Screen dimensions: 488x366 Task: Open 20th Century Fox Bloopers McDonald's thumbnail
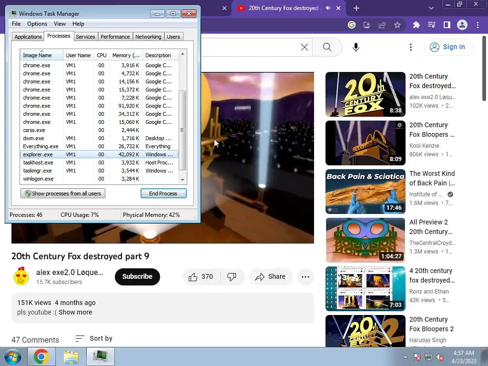pos(366,143)
